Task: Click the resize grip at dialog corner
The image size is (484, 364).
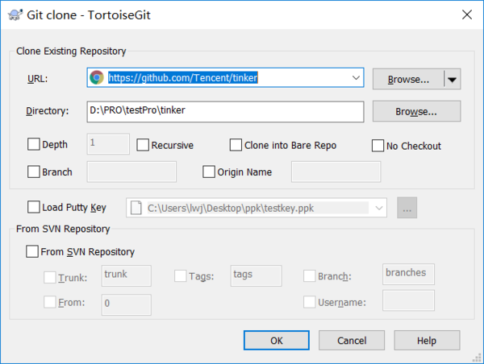Action: click(478, 358)
